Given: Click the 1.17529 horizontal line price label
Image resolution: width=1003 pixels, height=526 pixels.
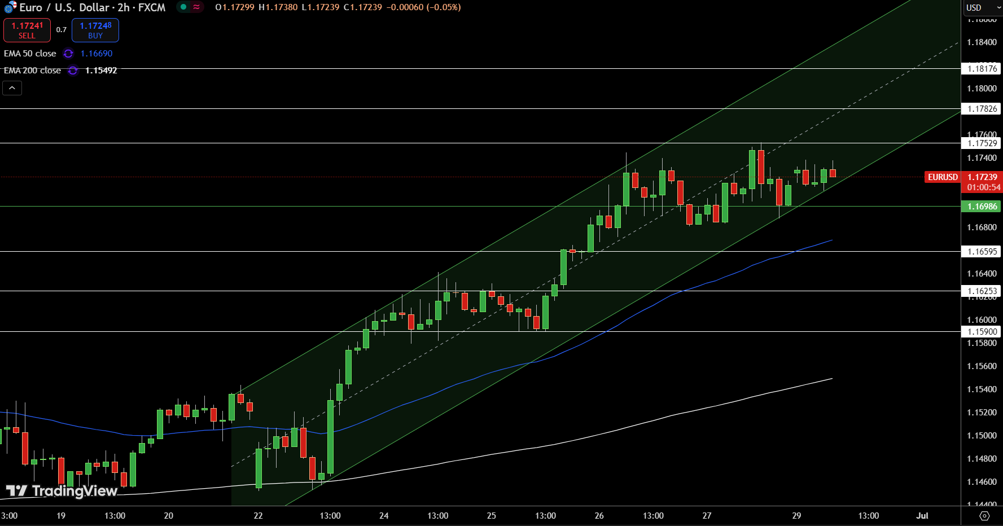Looking at the screenshot, I should coord(982,143).
